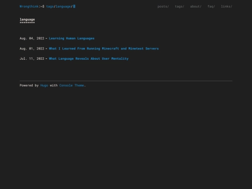Visit the Hugo link in footer
The width and height of the screenshot is (252, 189).
click(44, 85)
